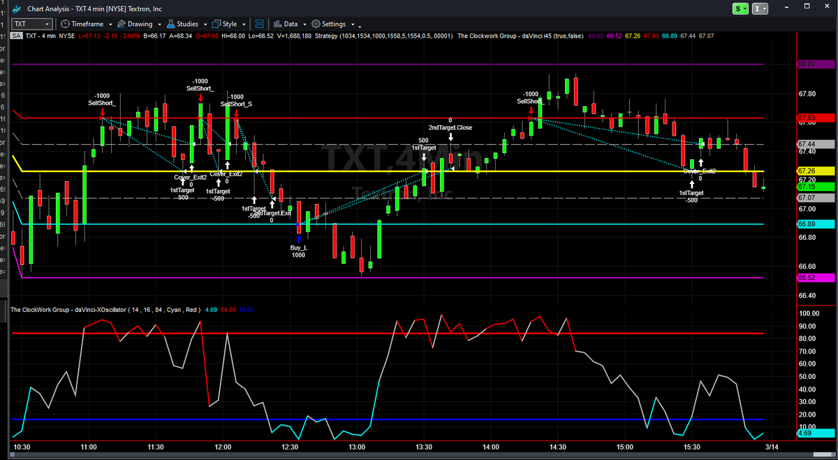Open the Data bar-chart menu
Viewport: 838px width, 460px height.
pyautogui.click(x=286, y=24)
